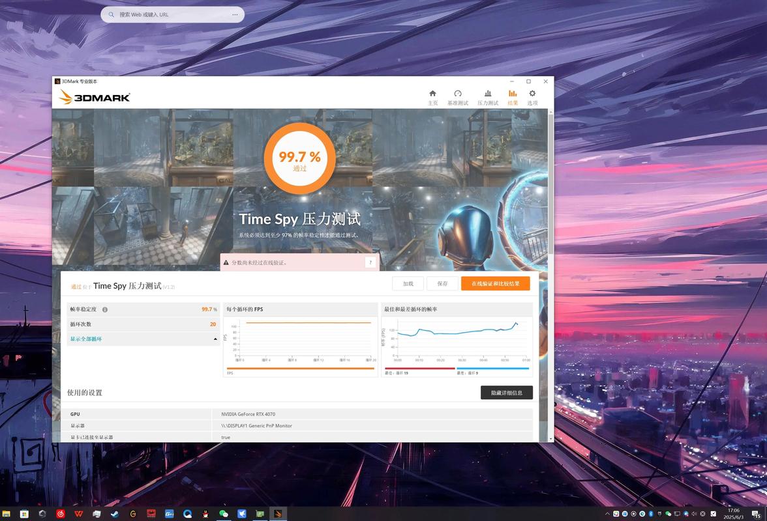
Task: Open 基准测试 benchmarks gauge icon
Action: (x=457, y=97)
